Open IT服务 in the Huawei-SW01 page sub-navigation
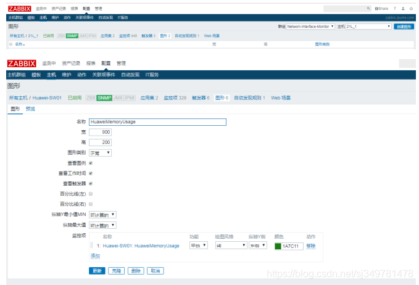 (x=152, y=75)
